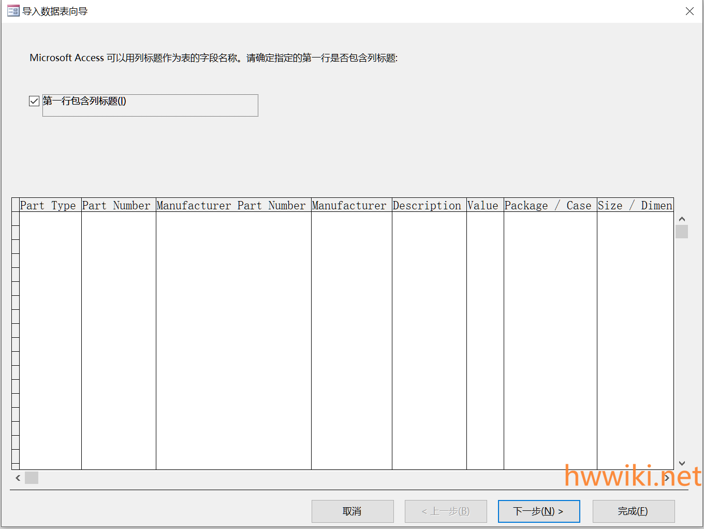Image resolution: width=704 pixels, height=529 pixels.
Task: Select the Package / Case column header
Action: click(550, 205)
